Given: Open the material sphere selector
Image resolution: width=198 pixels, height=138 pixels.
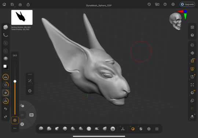Looking at the screenshot, I should click(5, 59).
